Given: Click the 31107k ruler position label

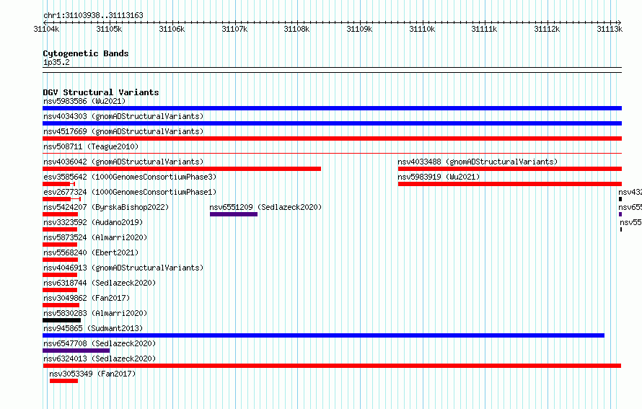Looking at the screenshot, I should [234, 29].
